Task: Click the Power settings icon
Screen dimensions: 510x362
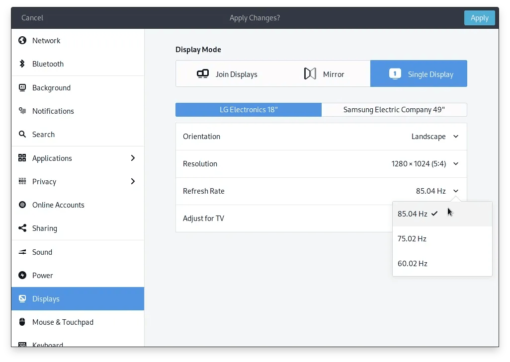Action: [22, 275]
